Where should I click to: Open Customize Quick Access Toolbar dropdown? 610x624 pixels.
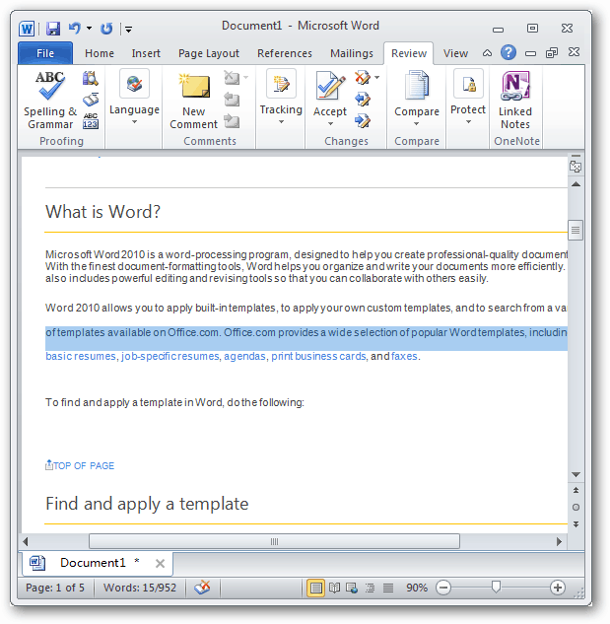128,29
